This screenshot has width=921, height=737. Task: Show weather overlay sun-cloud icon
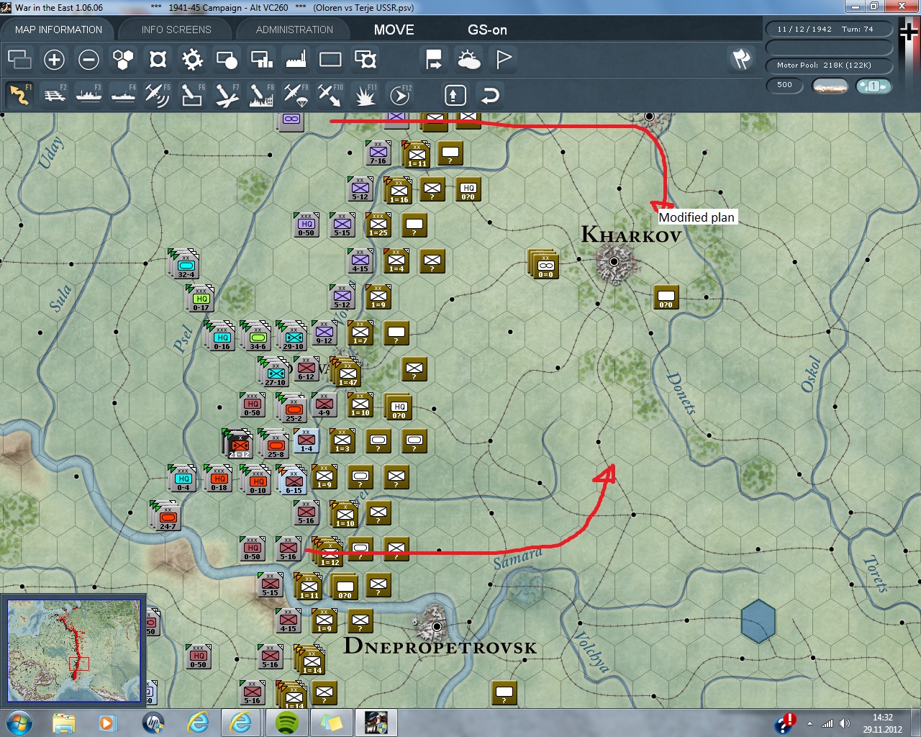(468, 60)
